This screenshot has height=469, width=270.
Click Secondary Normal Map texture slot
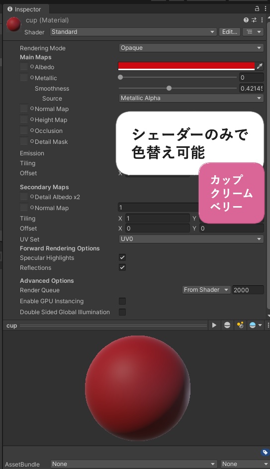click(x=24, y=208)
